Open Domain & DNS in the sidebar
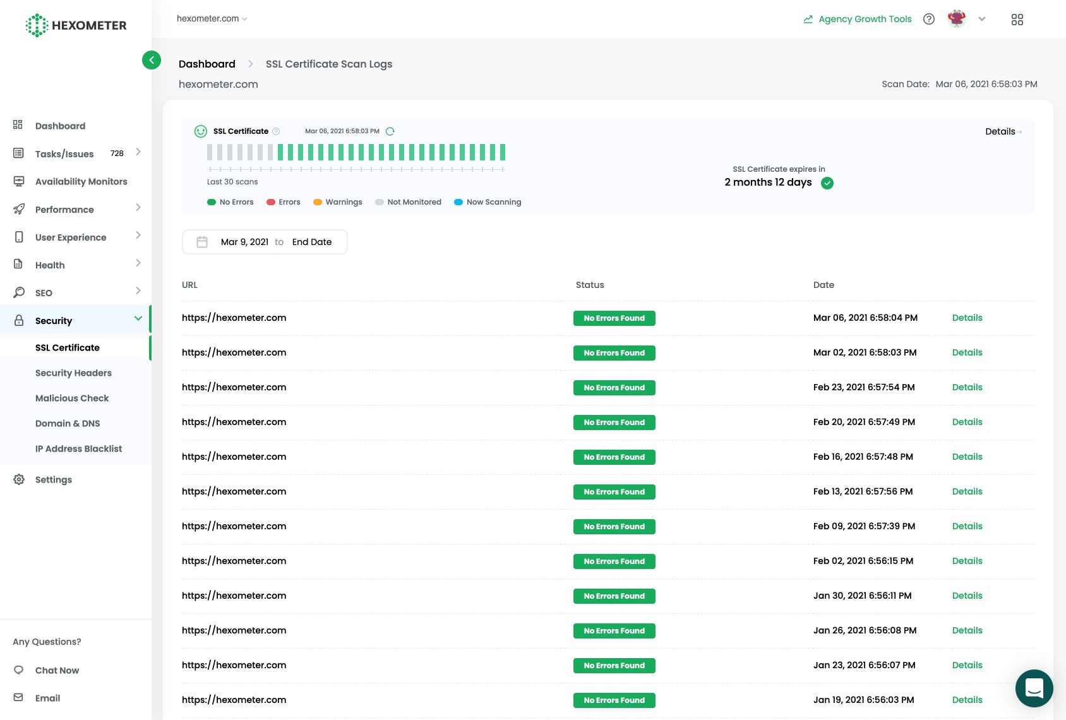Screen dimensions: 1066x720 point(68,423)
